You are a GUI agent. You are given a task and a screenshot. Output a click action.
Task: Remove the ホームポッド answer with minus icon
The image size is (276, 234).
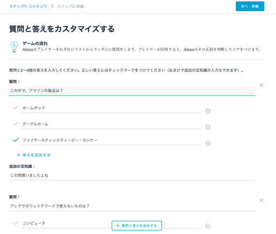coord(208,111)
